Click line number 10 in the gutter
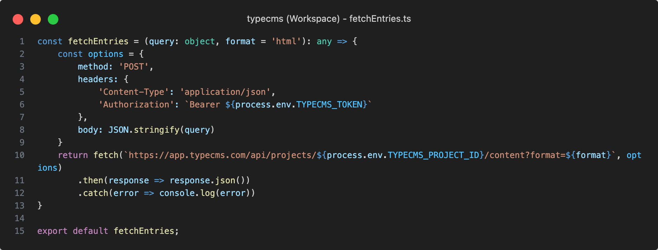Image resolution: width=658 pixels, height=250 pixels. tap(20, 155)
